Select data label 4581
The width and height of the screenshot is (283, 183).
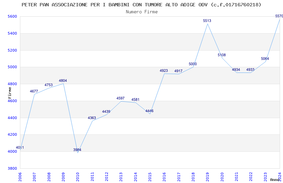tap(136, 99)
